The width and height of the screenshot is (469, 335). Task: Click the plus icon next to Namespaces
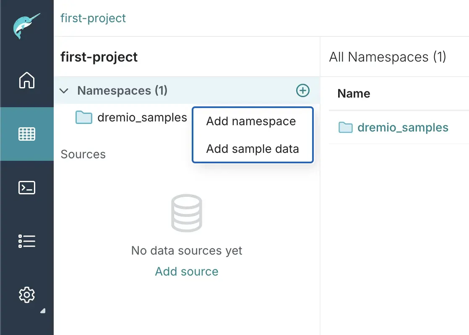303,90
